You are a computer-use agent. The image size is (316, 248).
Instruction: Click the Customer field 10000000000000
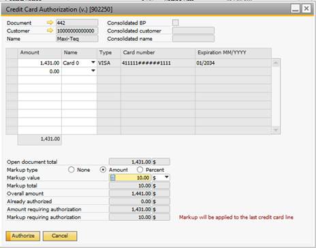[77, 31]
